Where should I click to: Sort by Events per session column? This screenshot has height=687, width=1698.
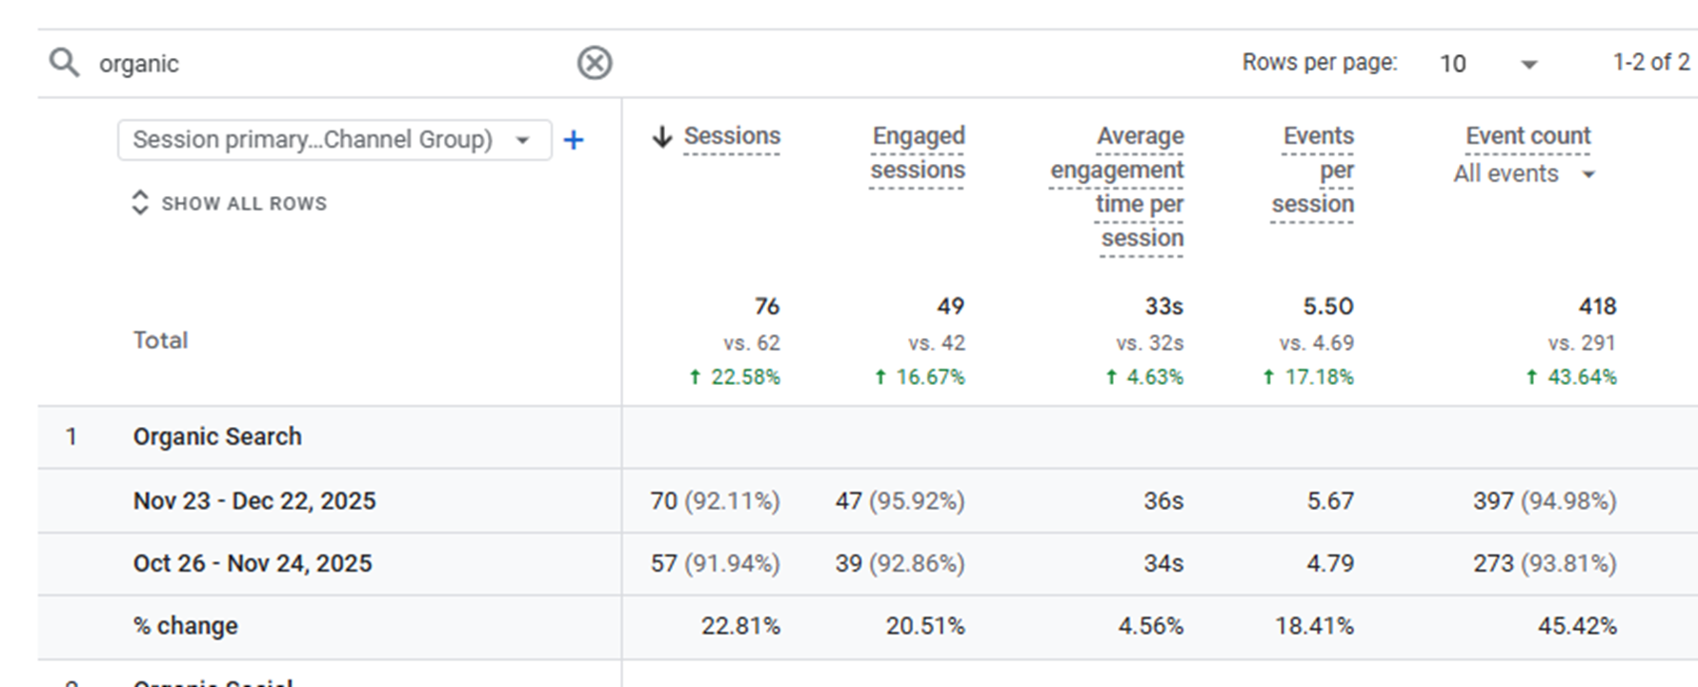click(1314, 170)
